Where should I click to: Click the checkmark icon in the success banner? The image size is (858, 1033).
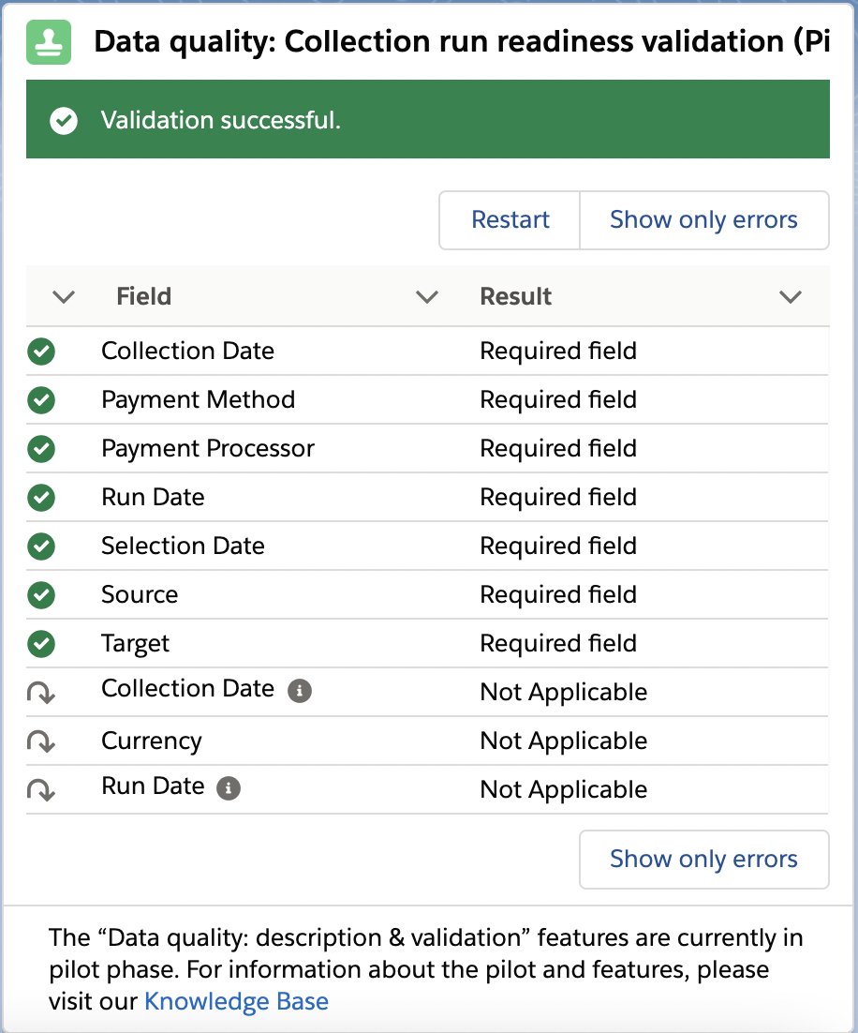point(63,120)
